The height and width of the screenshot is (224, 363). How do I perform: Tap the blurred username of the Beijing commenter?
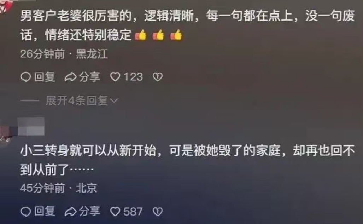tap(31, 126)
